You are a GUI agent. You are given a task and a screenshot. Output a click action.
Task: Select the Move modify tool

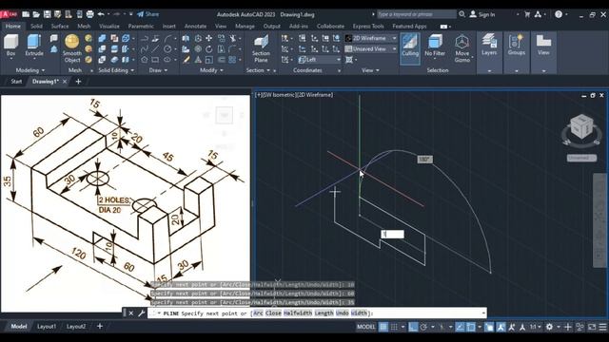click(209, 38)
